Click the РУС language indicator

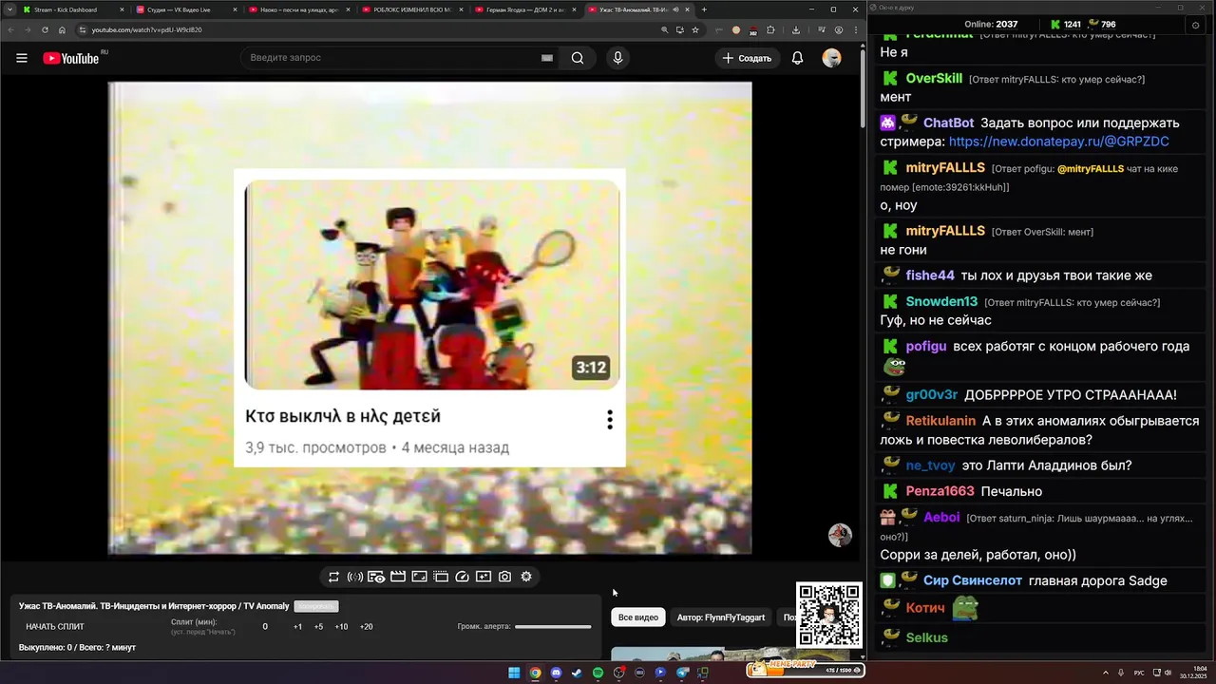point(1139,673)
